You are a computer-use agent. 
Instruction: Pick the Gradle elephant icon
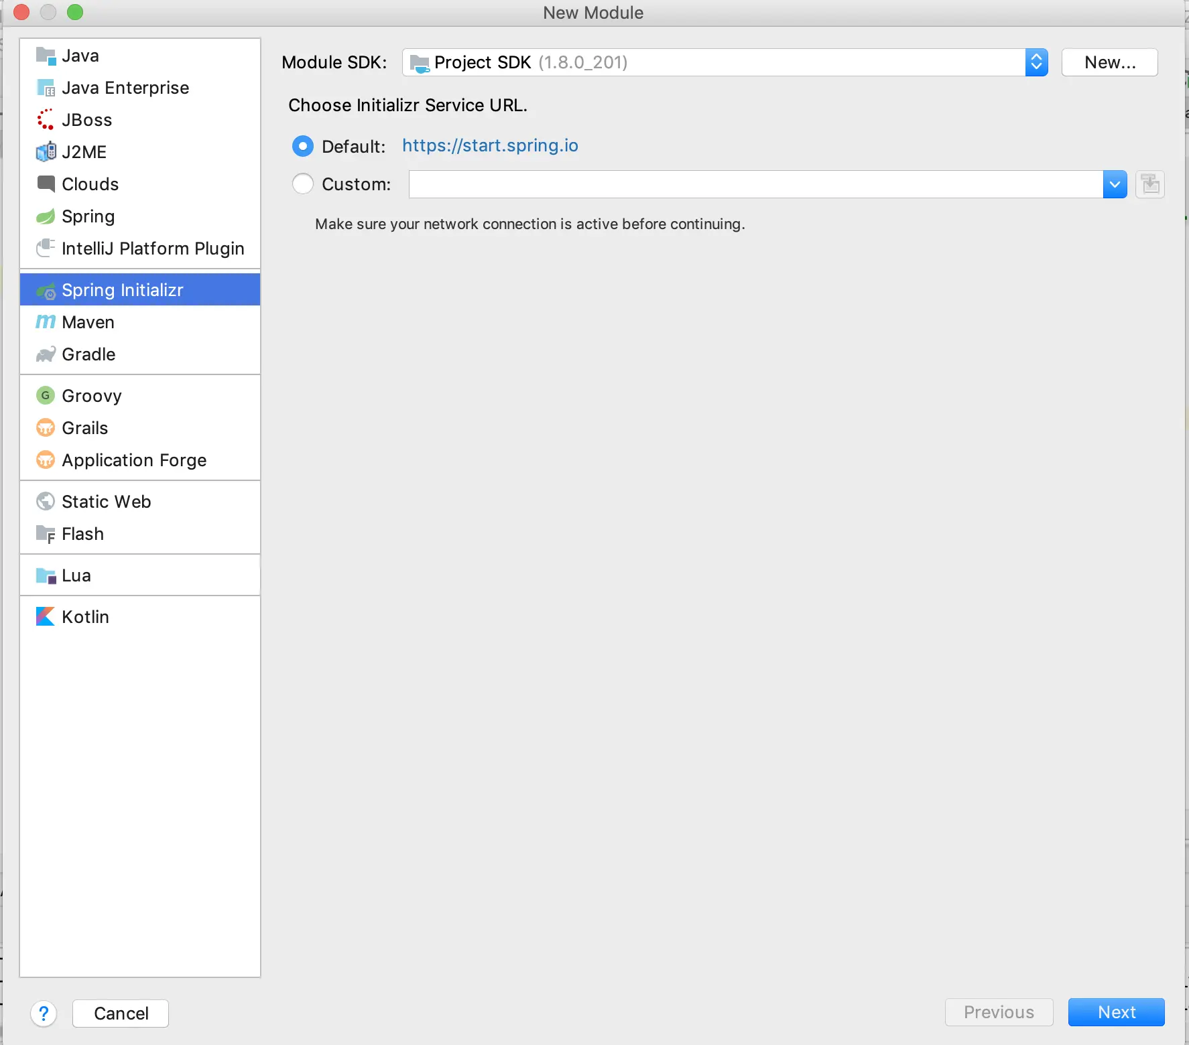[46, 354]
